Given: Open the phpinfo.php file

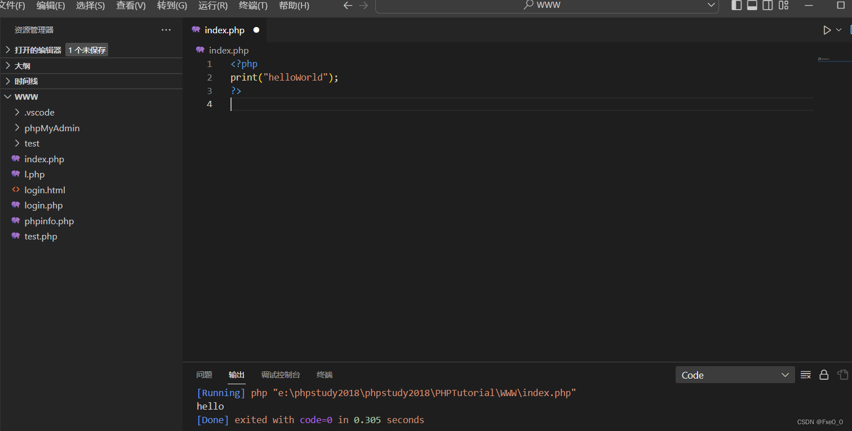Looking at the screenshot, I should (49, 221).
